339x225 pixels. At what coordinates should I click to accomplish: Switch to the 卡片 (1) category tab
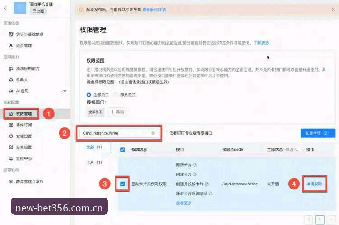click(x=94, y=162)
